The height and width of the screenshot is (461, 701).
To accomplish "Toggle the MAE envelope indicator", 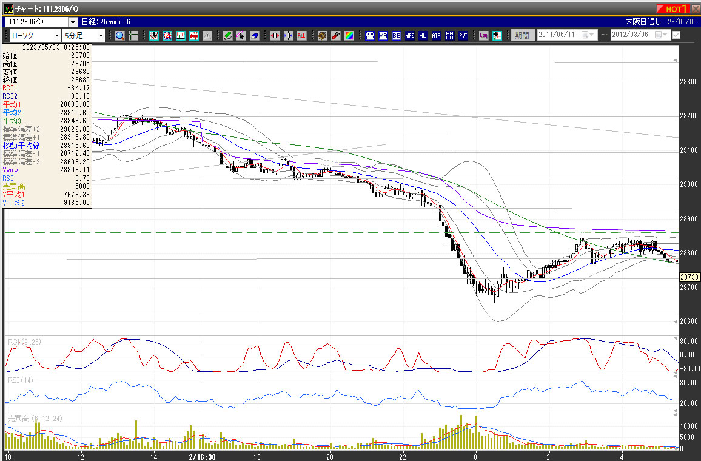I will 410,36.
